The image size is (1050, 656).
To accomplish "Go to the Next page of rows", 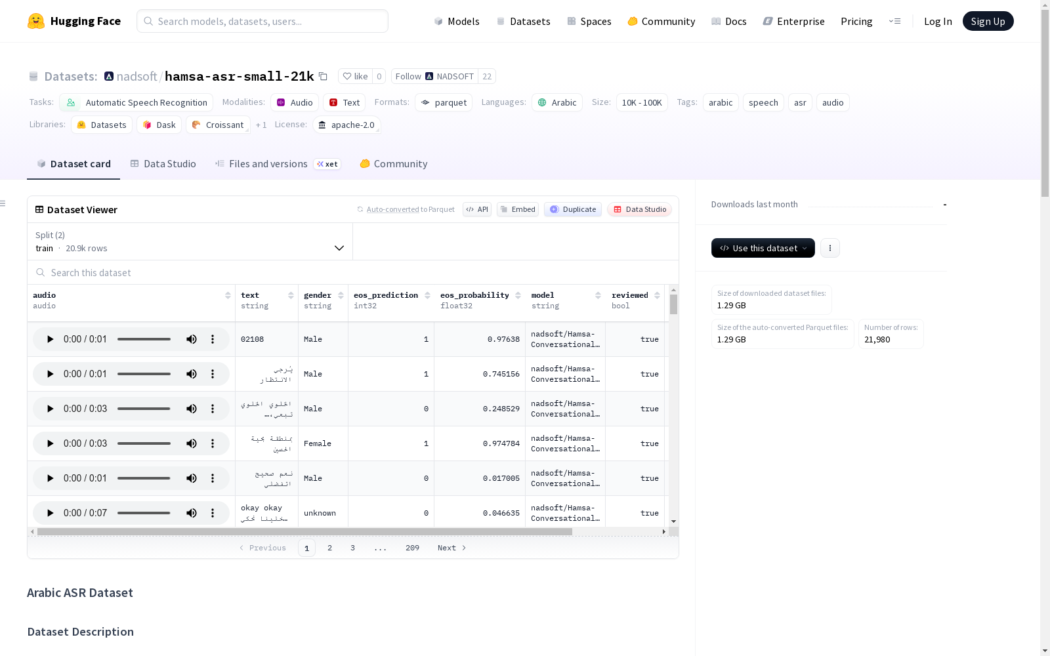I will point(451,548).
